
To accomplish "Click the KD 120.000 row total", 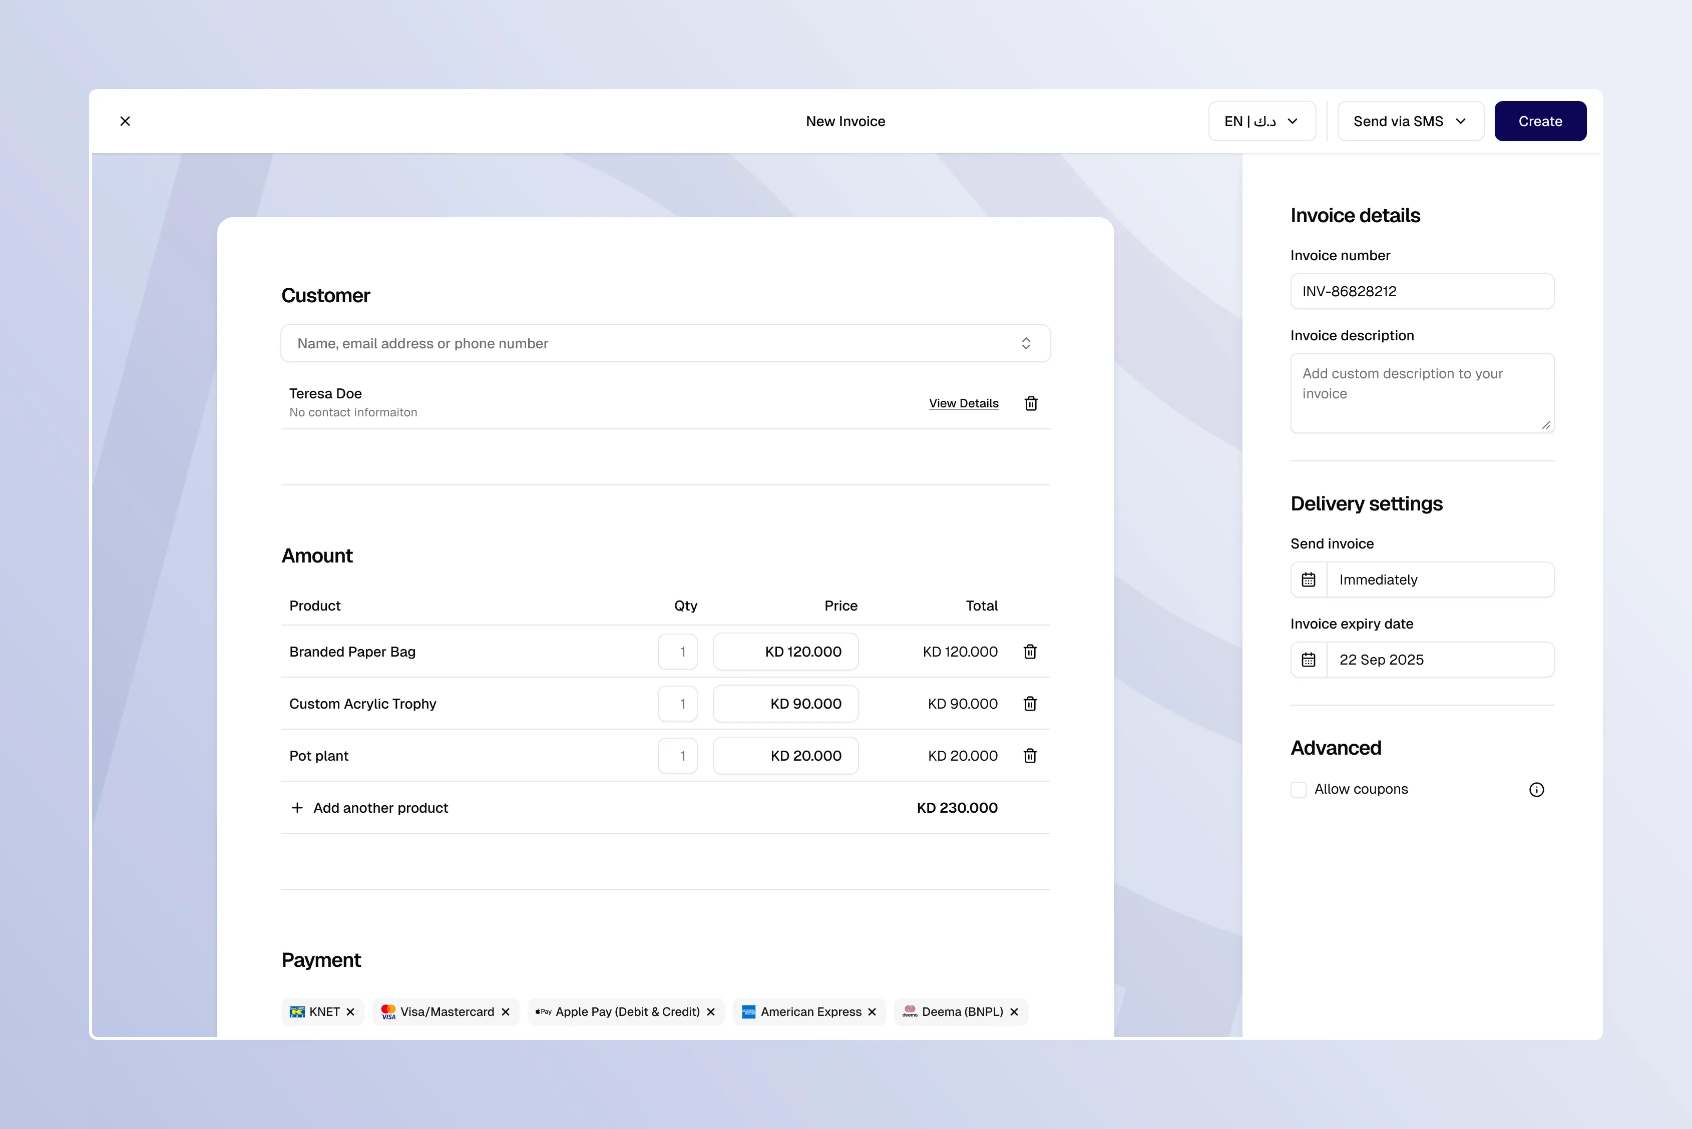I will [960, 652].
